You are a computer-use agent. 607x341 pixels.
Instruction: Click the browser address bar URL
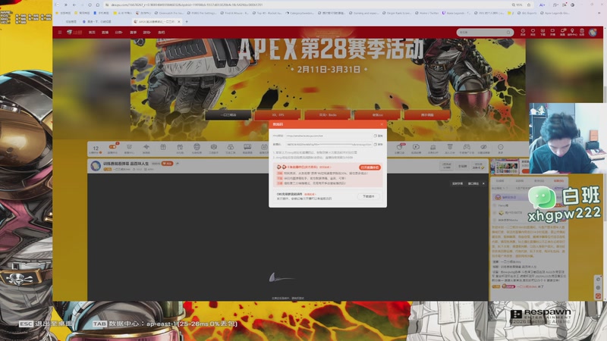[x=187, y=5]
